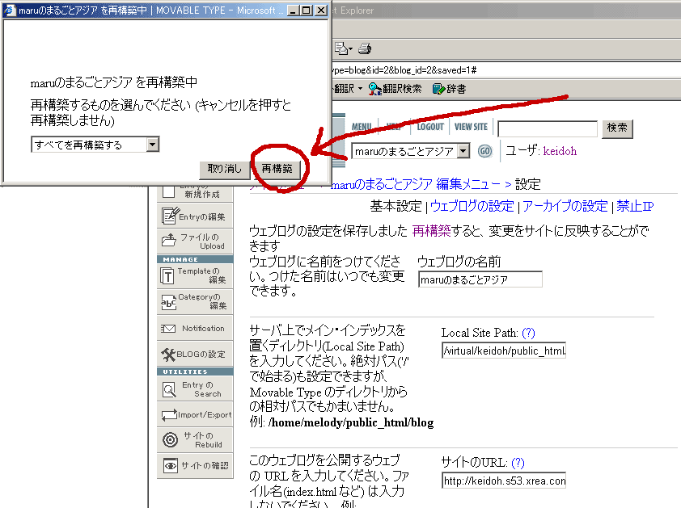Click the サイトの確認 eye icon
Image resolution: width=681 pixels, height=508 pixels.
click(x=170, y=465)
